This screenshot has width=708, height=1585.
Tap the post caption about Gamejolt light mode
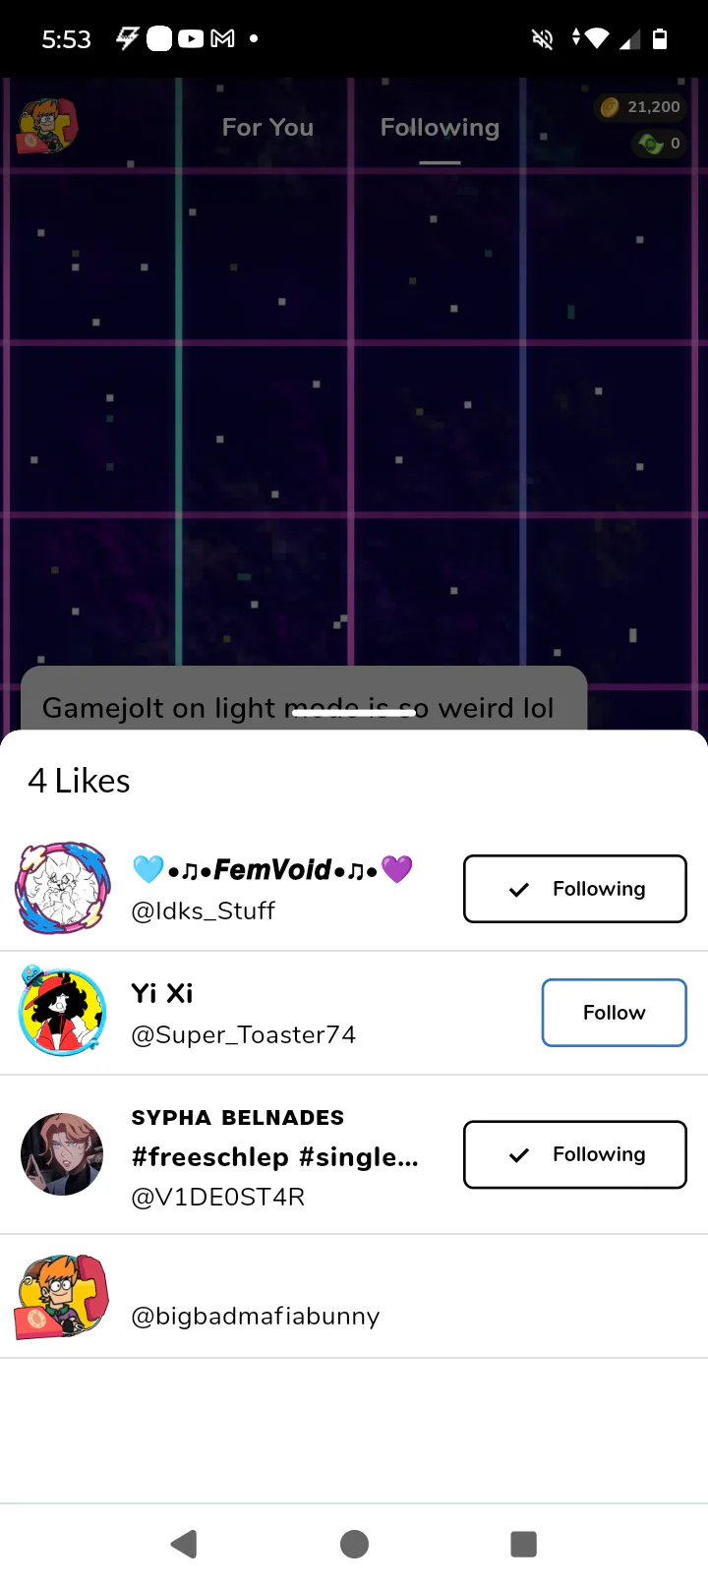299,707
